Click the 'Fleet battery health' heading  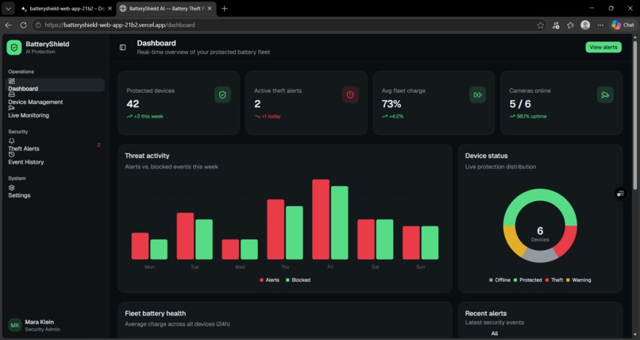click(155, 314)
